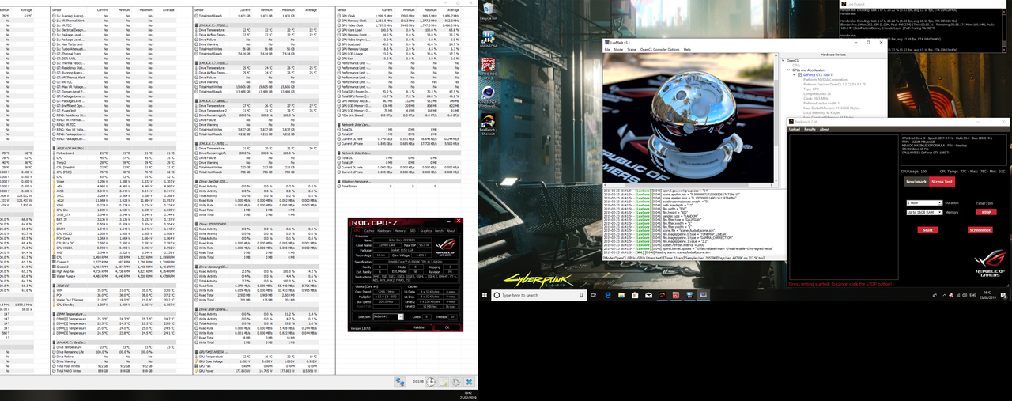Open the CPUID ROG CPU-Z desktop shortcut

[489, 69]
